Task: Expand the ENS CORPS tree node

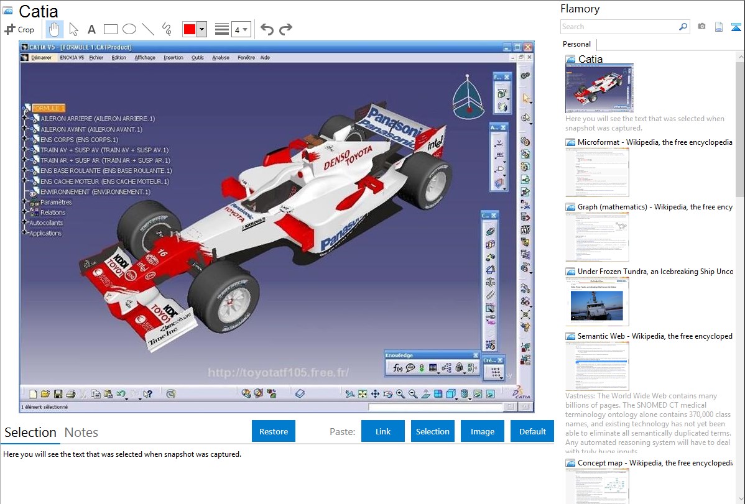Action: (24, 138)
